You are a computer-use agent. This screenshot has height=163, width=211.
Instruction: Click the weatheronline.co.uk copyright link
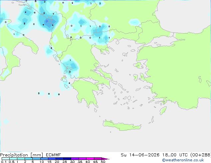pyautogui.click(x=183, y=160)
